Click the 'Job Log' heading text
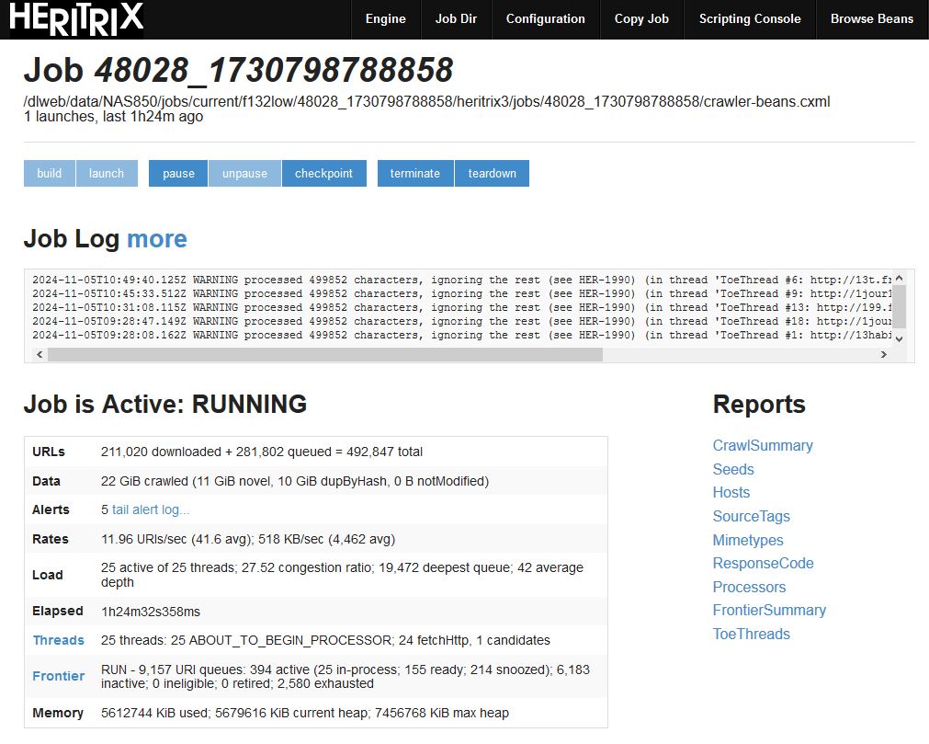The height and width of the screenshot is (744, 929). 72,239
